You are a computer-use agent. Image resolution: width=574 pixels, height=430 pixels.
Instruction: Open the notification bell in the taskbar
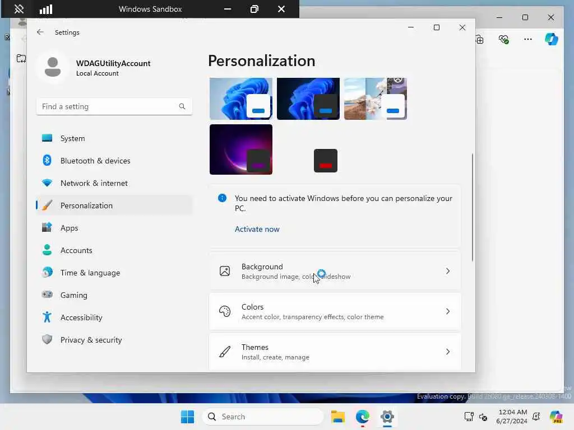pos(536,417)
